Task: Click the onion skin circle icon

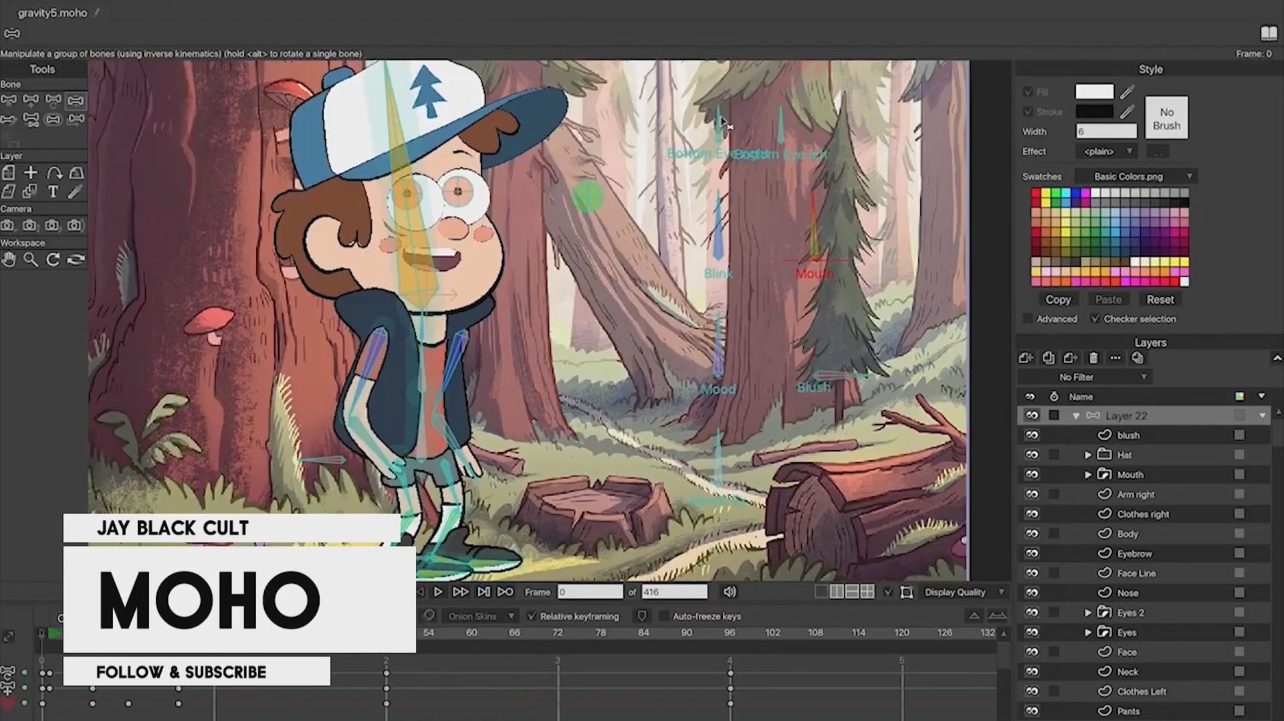Action: click(429, 615)
